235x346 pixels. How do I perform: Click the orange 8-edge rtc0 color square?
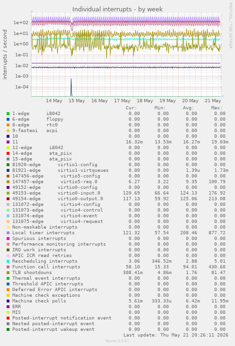coord(8,125)
